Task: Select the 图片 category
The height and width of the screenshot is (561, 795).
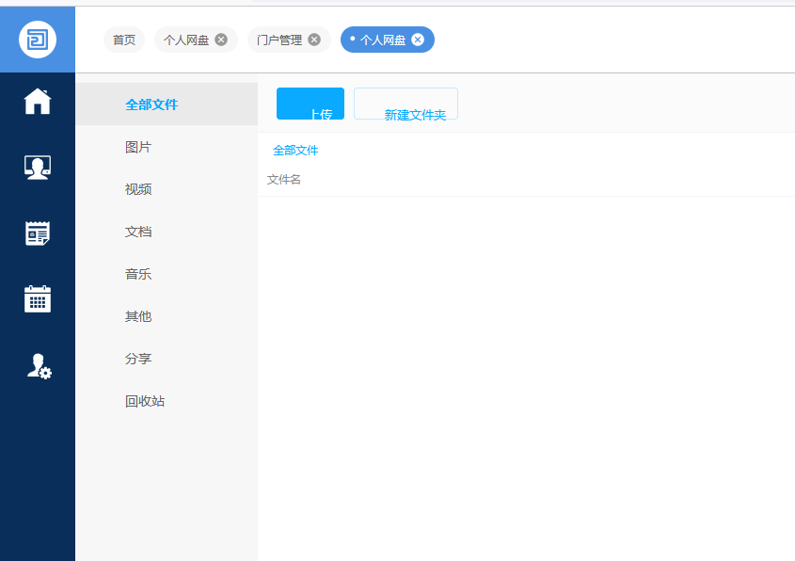Action: (x=138, y=147)
